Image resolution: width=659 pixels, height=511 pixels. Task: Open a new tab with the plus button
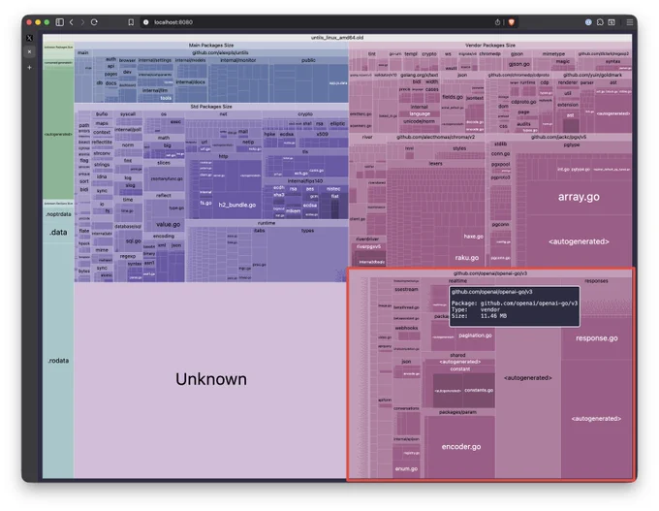point(29,67)
